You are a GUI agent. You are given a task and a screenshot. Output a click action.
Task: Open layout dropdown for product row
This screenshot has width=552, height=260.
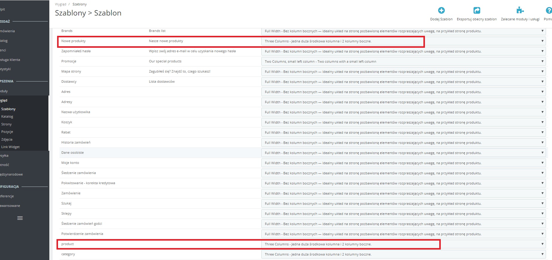pyautogui.click(x=404, y=244)
